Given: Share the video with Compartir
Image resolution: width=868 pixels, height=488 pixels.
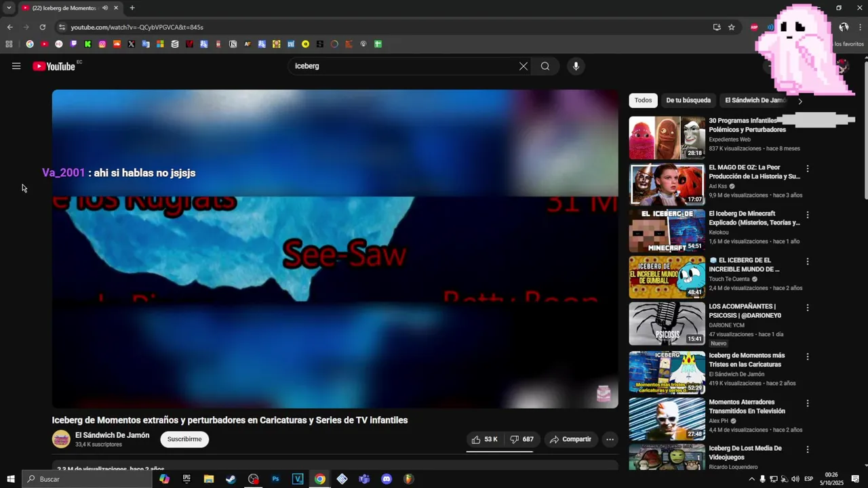Looking at the screenshot, I should point(570,439).
